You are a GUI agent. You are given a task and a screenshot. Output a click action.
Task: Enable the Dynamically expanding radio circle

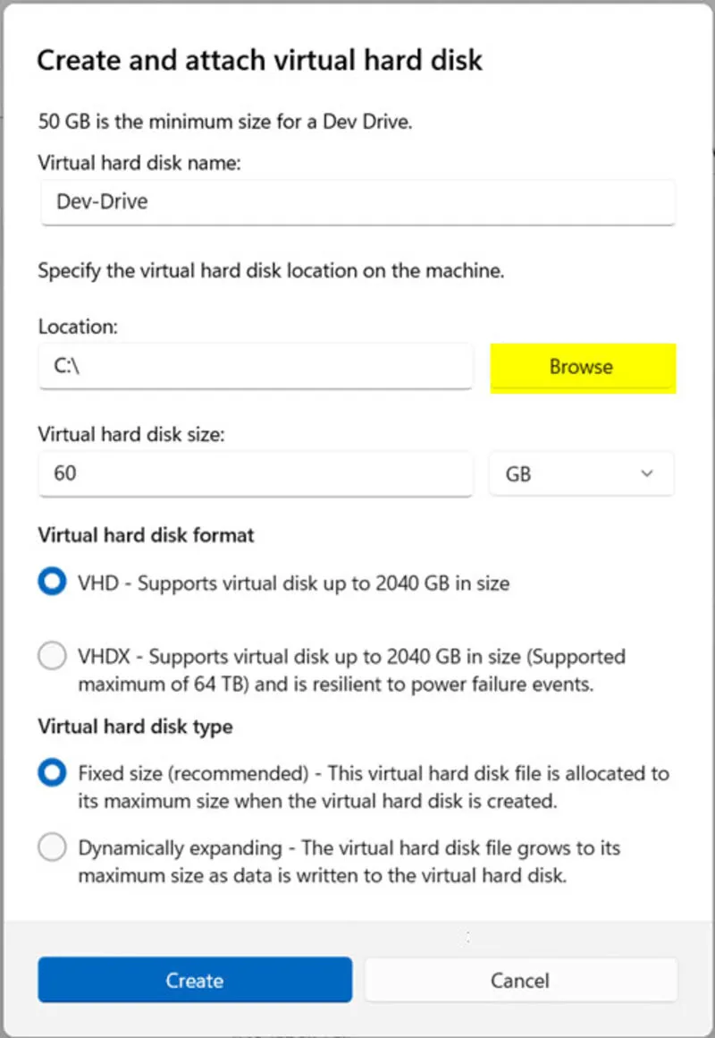coord(52,847)
